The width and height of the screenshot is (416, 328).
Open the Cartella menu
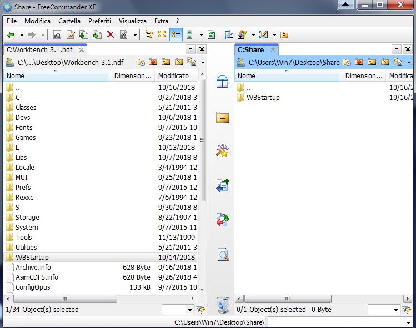pos(69,21)
